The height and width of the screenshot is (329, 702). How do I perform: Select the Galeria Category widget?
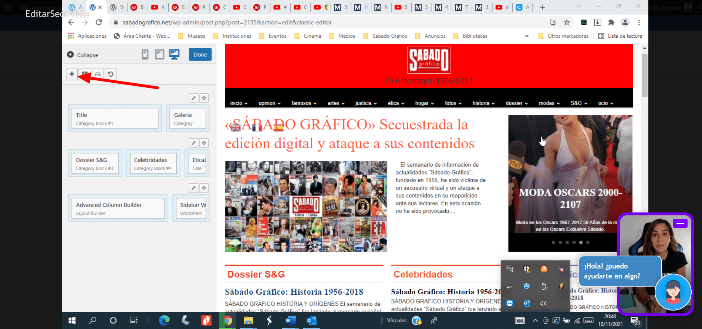point(188,118)
